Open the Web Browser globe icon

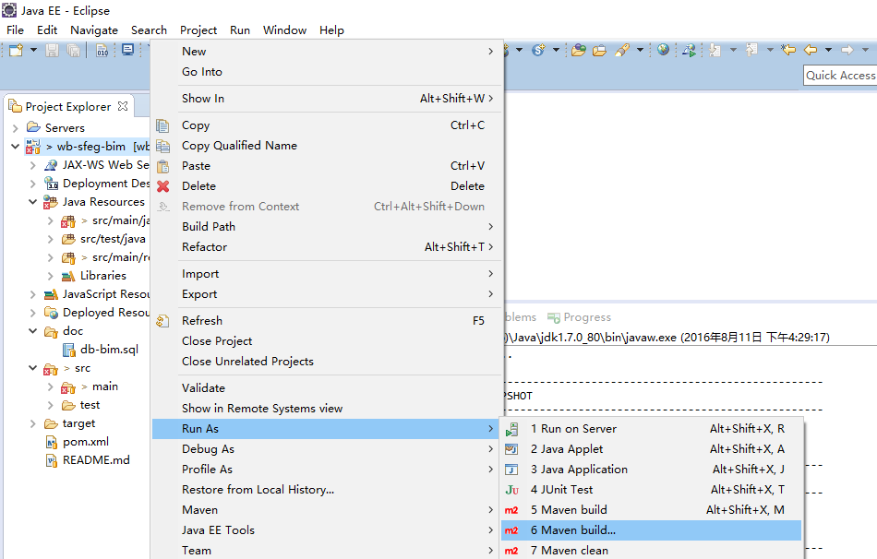pyautogui.click(x=663, y=50)
